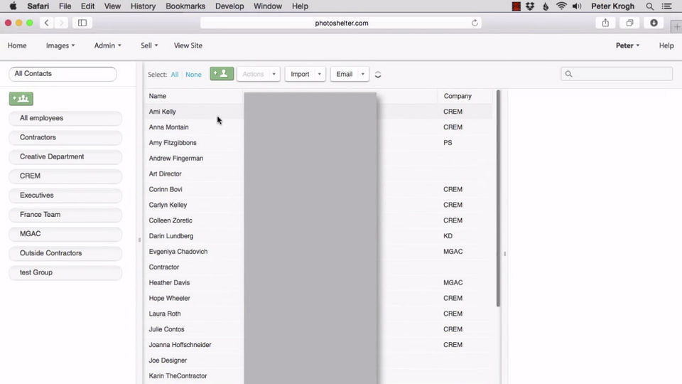
Task: Show all Safari tabs icon
Action: 629,23
